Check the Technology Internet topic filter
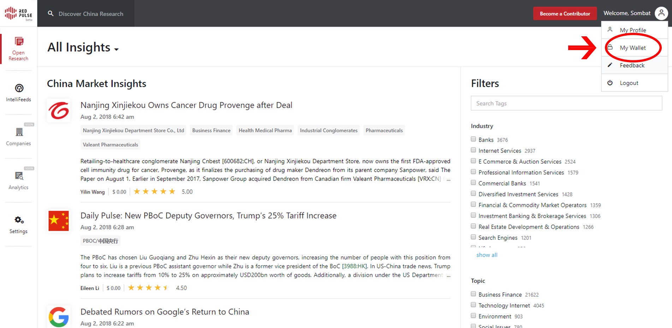 tap(473, 305)
